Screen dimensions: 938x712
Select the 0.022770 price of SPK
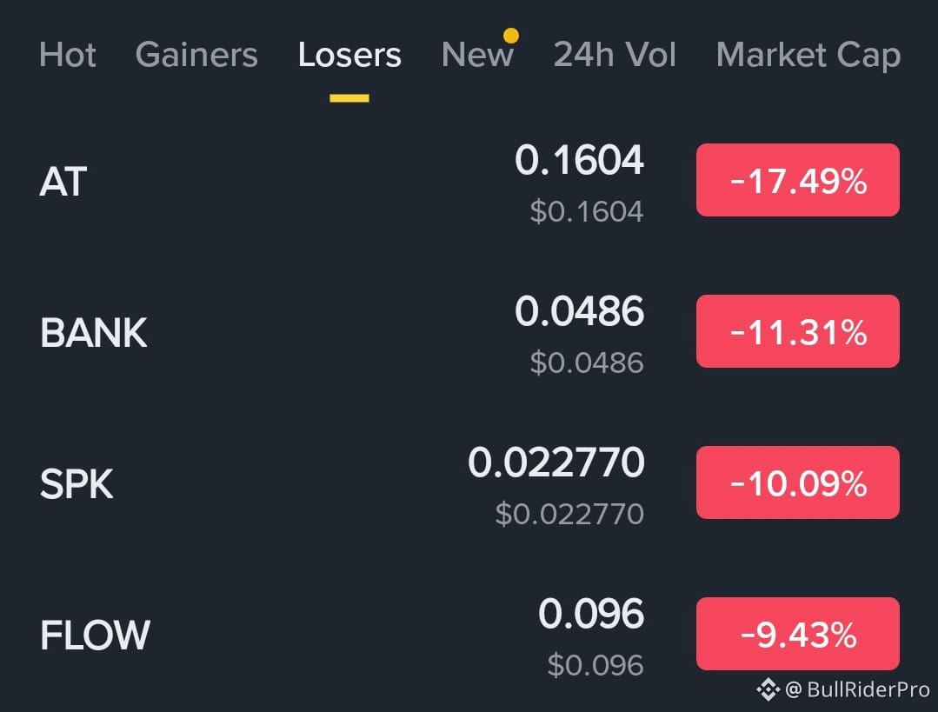click(555, 462)
